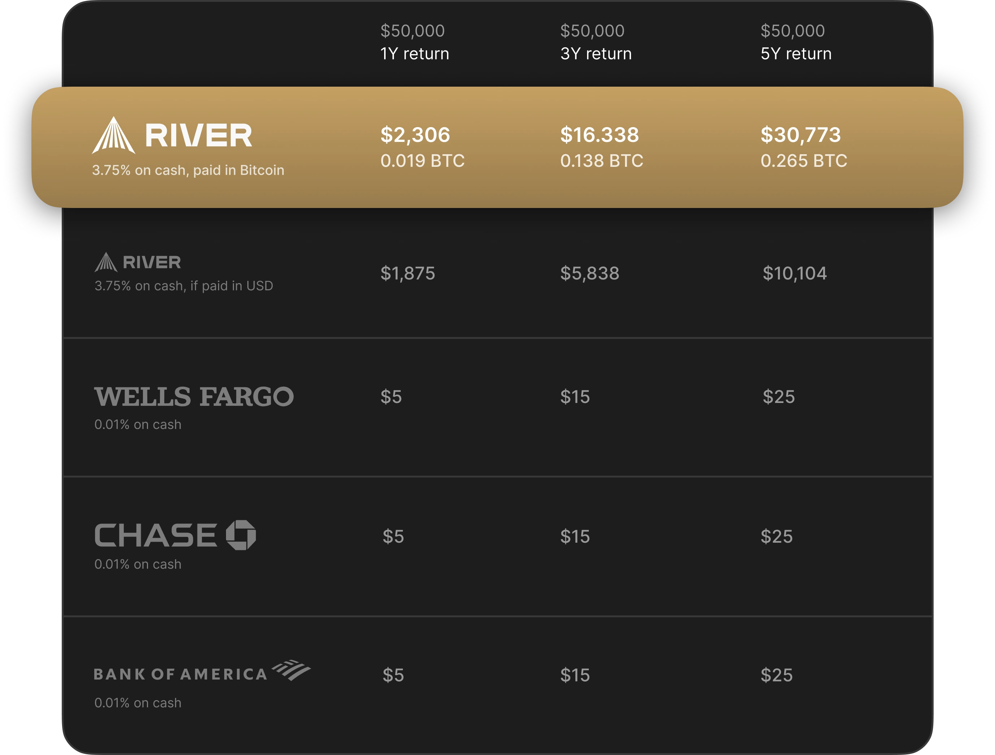Click '3.75% on cash, if paid in USD'

[x=183, y=286]
